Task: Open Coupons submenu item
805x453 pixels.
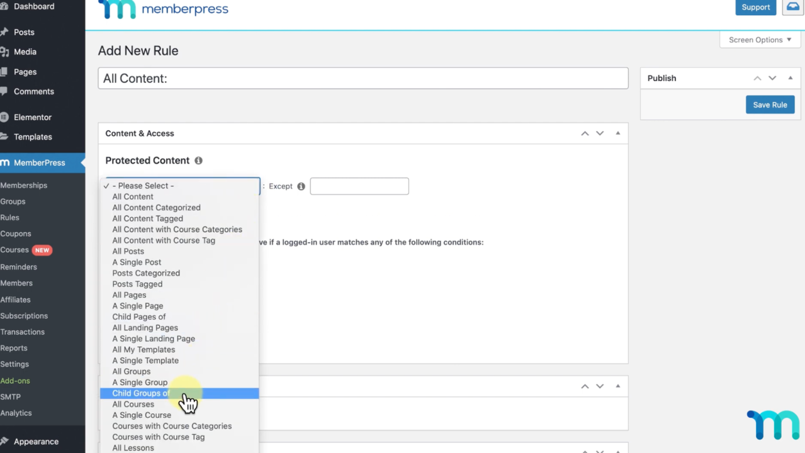Action: click(x=16, y=234)
